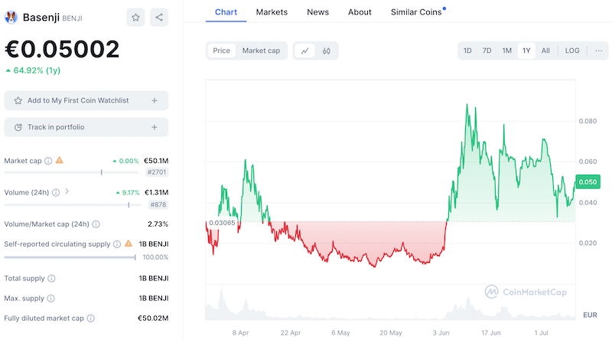Select the line chart view icon
The image size is (612, 340).
(304, 51)
